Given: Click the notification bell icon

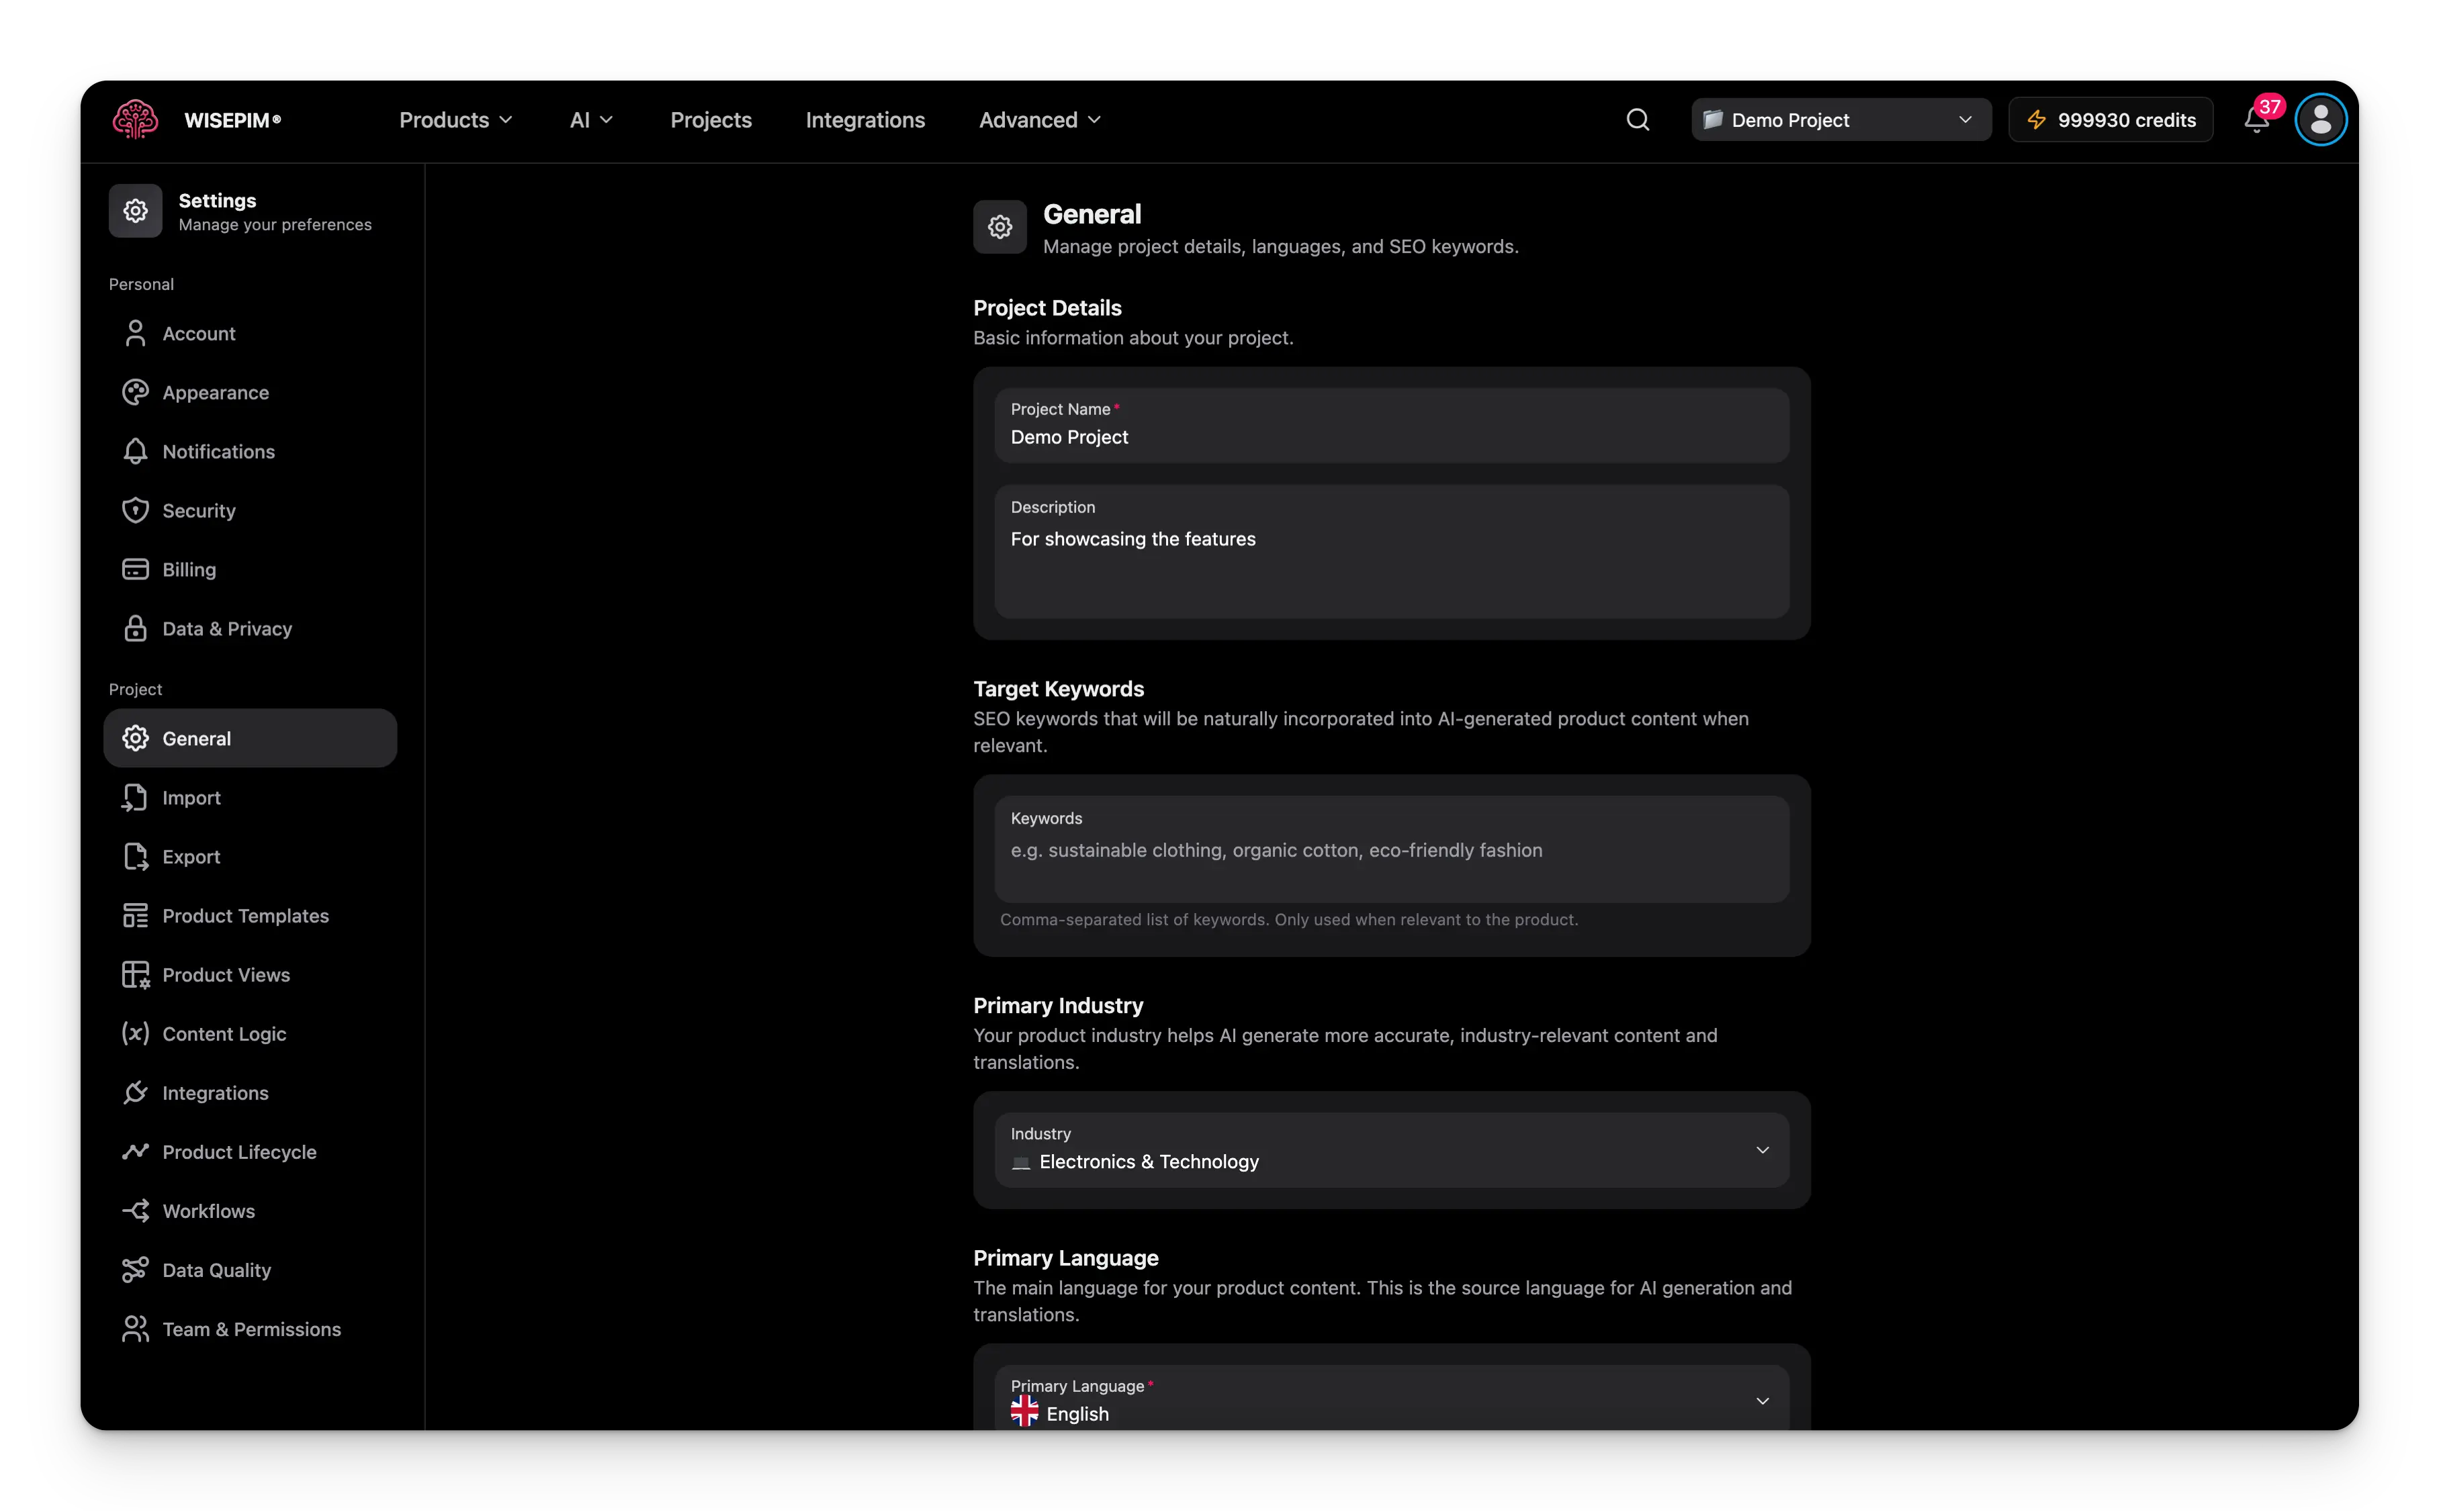Looking at the screenshot, I should tap(2255, 119).
